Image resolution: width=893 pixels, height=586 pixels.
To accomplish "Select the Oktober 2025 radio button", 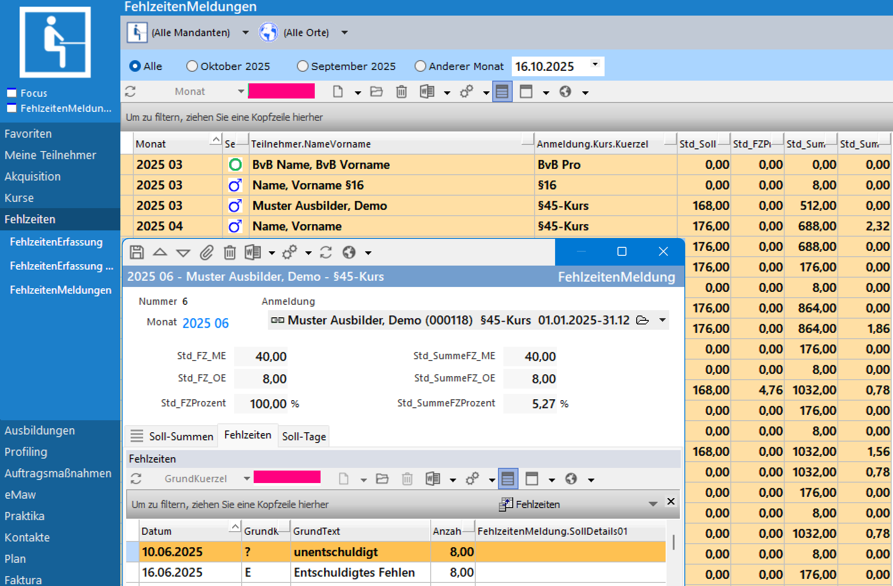I will [x=192, y=66].
